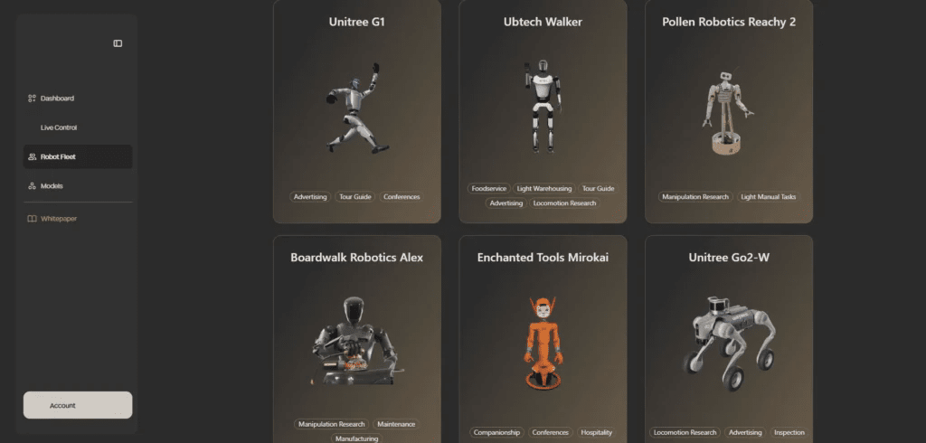Select the Unitree G1 robot image
Image resolution: width=926 pixels, height=443 pixels.
356,108
